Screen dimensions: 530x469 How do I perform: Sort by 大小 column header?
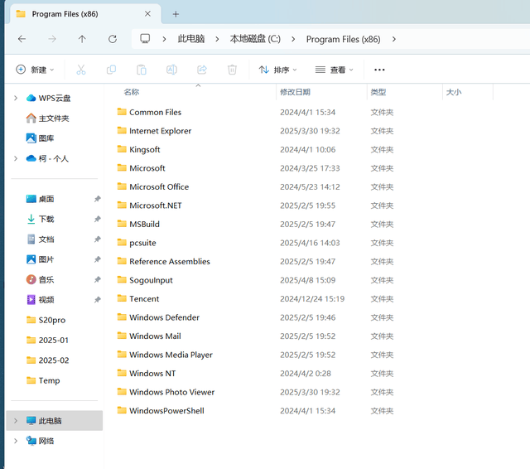click(454, 92)
